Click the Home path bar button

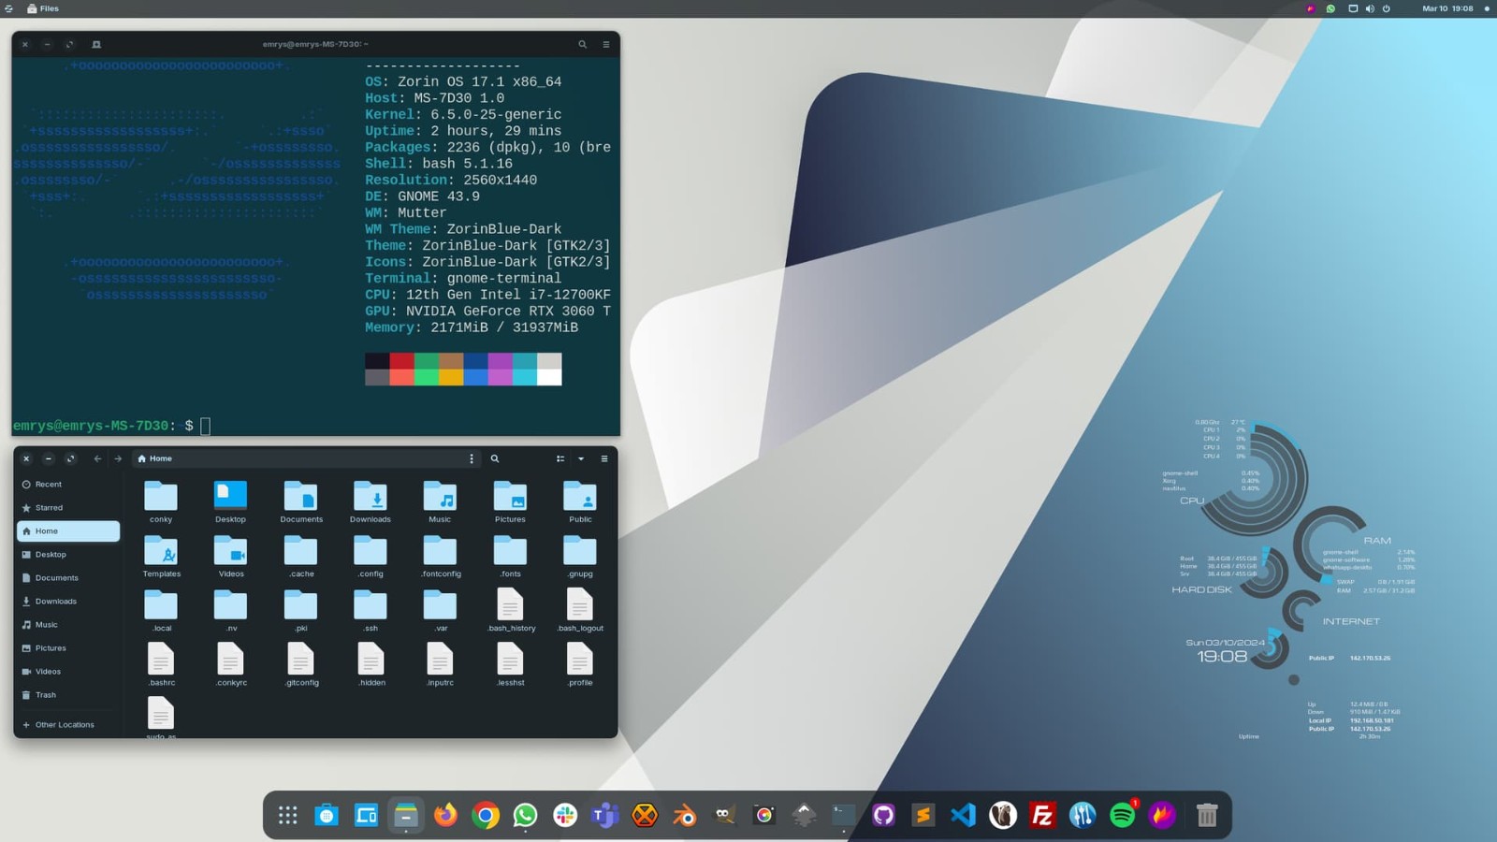155,458
